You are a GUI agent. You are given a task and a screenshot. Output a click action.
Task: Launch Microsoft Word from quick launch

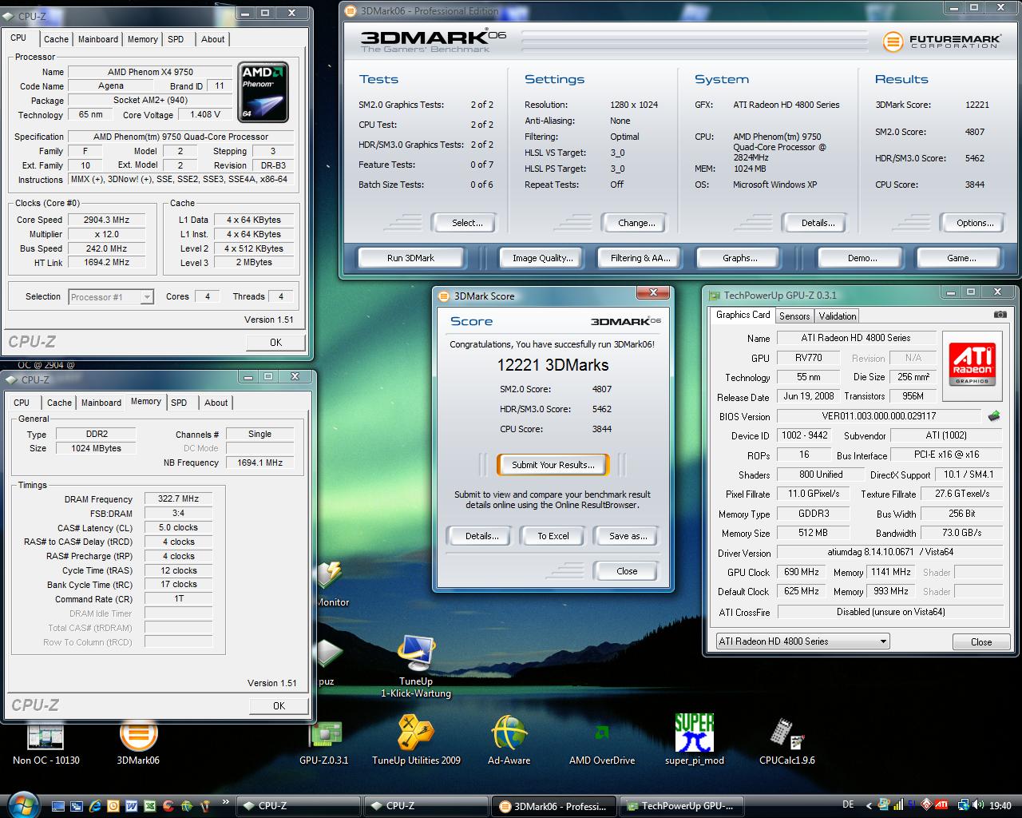tap(132, 806)
